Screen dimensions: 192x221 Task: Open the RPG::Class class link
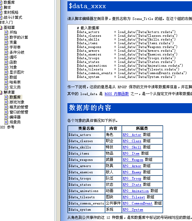click(x=132, y=141)
